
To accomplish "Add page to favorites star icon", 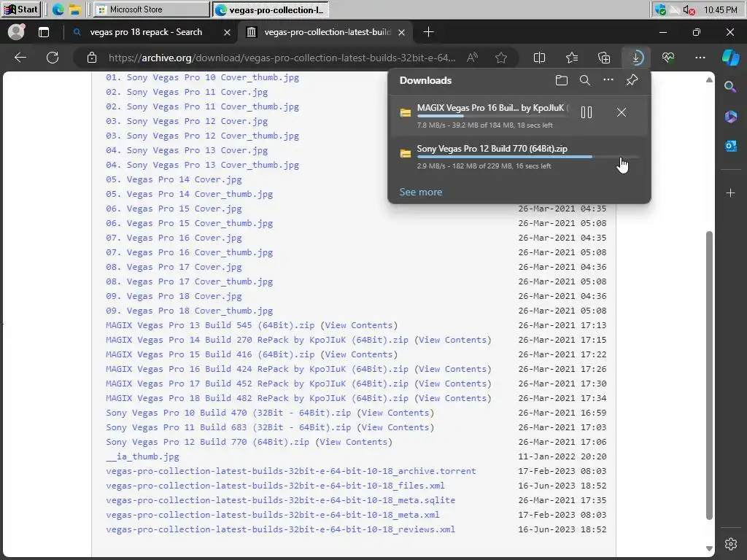I will (500, 58).
